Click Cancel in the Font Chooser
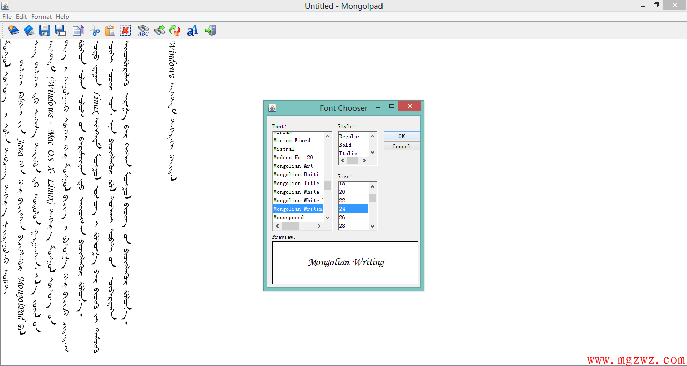Viewport: 687px width, 366px height. (402, 146)
